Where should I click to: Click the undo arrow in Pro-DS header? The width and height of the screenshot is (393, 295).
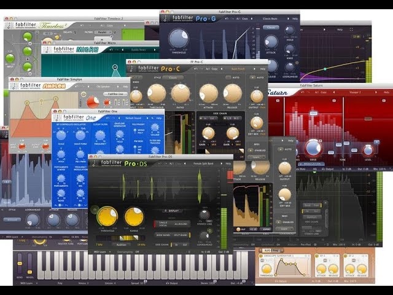click(x=160, y=163)
